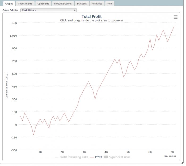Click the No. Games axis title
This screenshot has width=186, height=166.
coord(170,156)
